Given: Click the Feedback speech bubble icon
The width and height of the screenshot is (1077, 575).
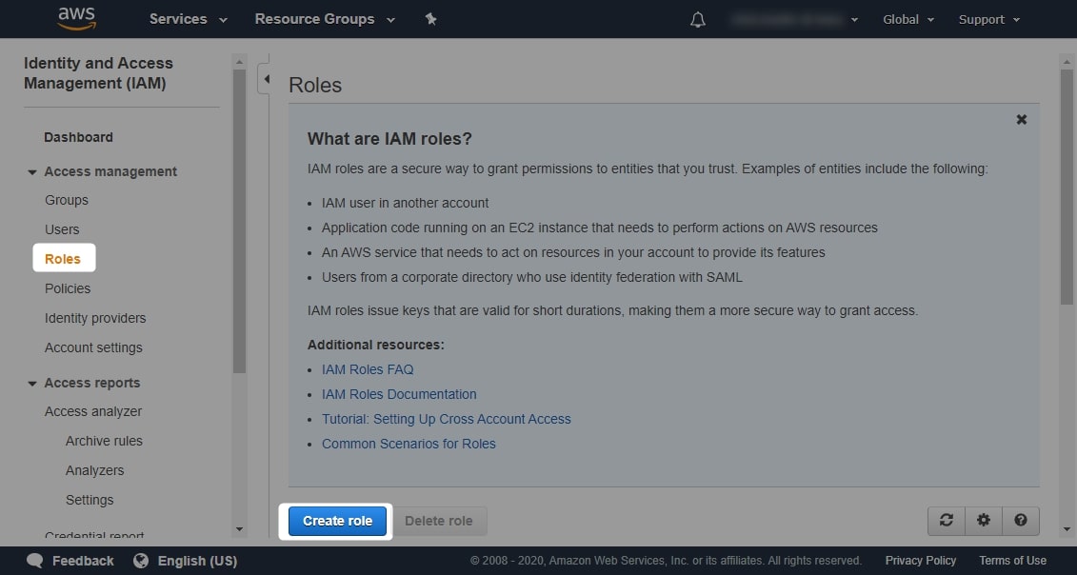Looking at the screenshot, I should tap(35, 561).
